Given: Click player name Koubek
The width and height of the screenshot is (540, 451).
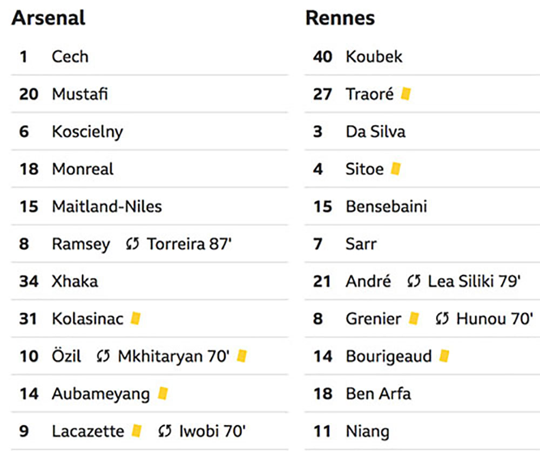Looking at the screenshot, I should [x=374, y=57].
